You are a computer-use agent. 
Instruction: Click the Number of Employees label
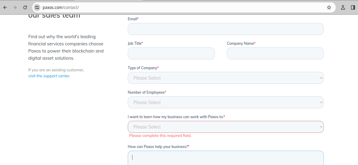coord(147,92)
